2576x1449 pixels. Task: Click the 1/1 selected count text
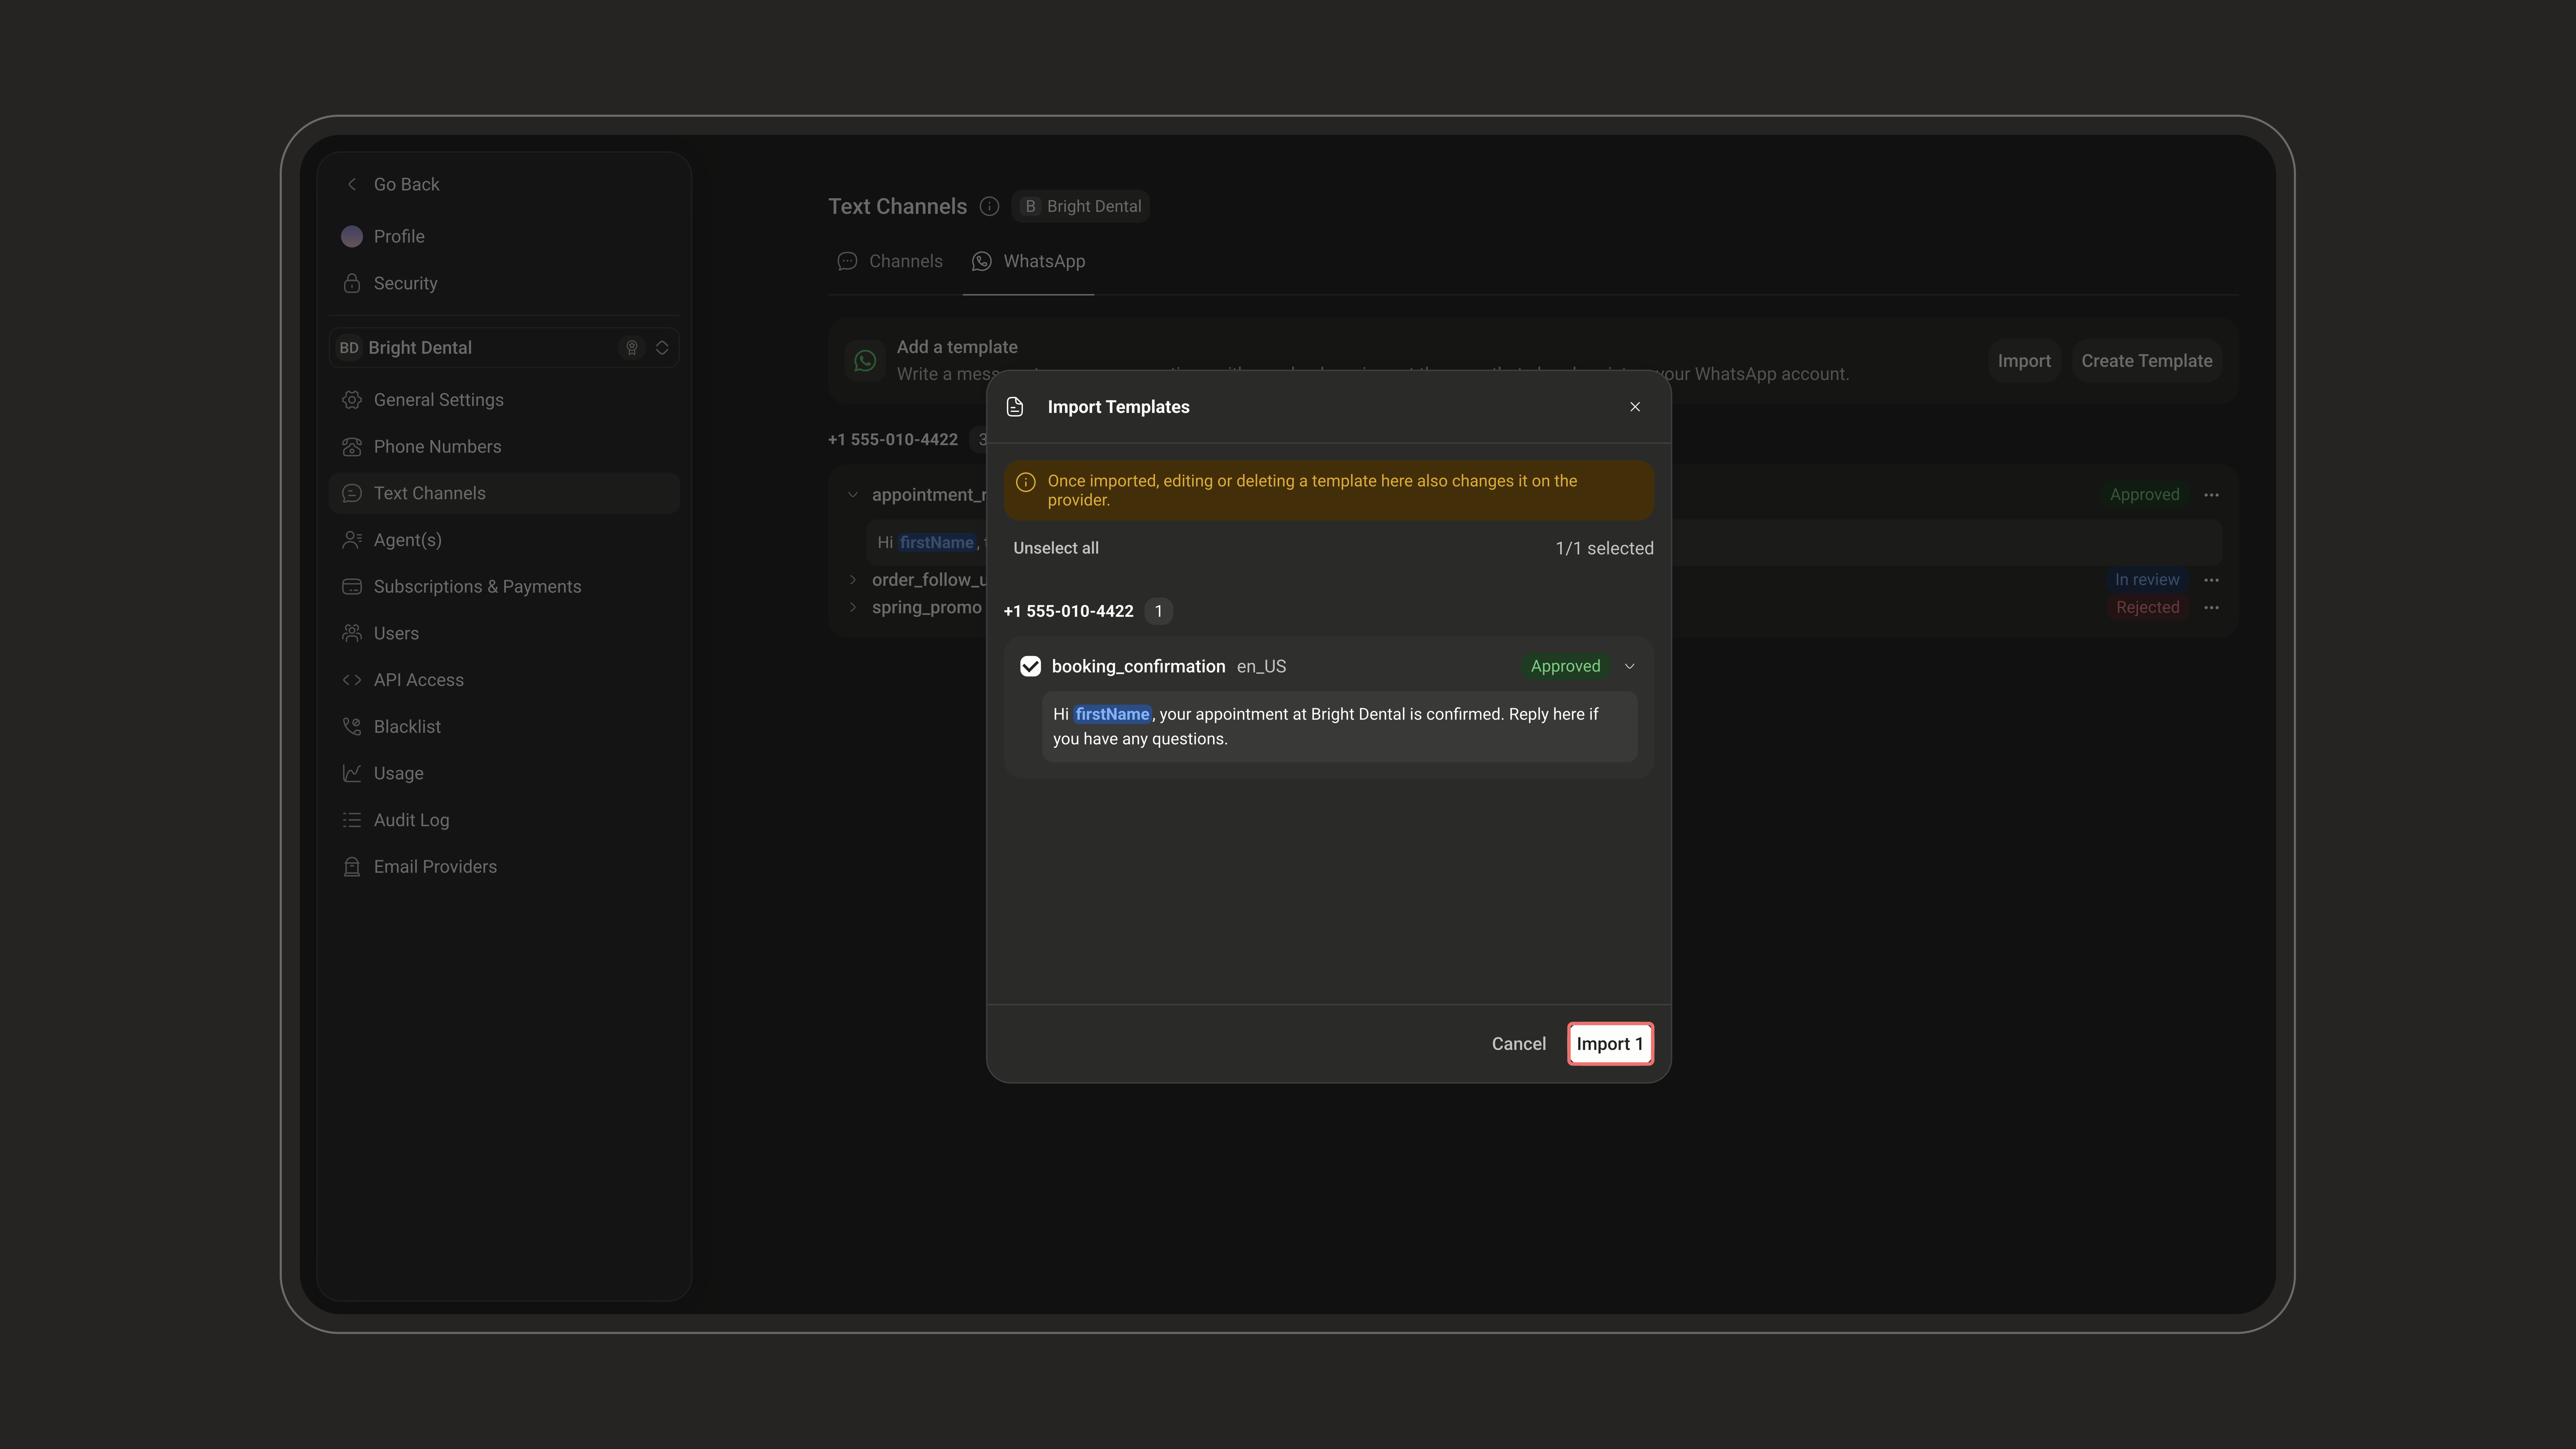coord(1604,548)
